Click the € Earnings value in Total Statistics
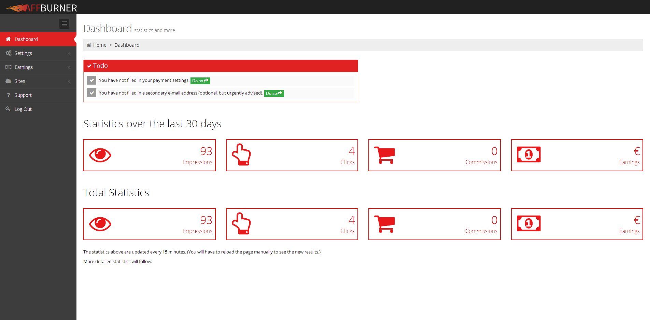This screenshot has width=650, height=320. coord(637,220)
